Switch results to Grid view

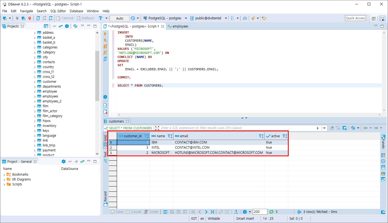coord(105,141)
